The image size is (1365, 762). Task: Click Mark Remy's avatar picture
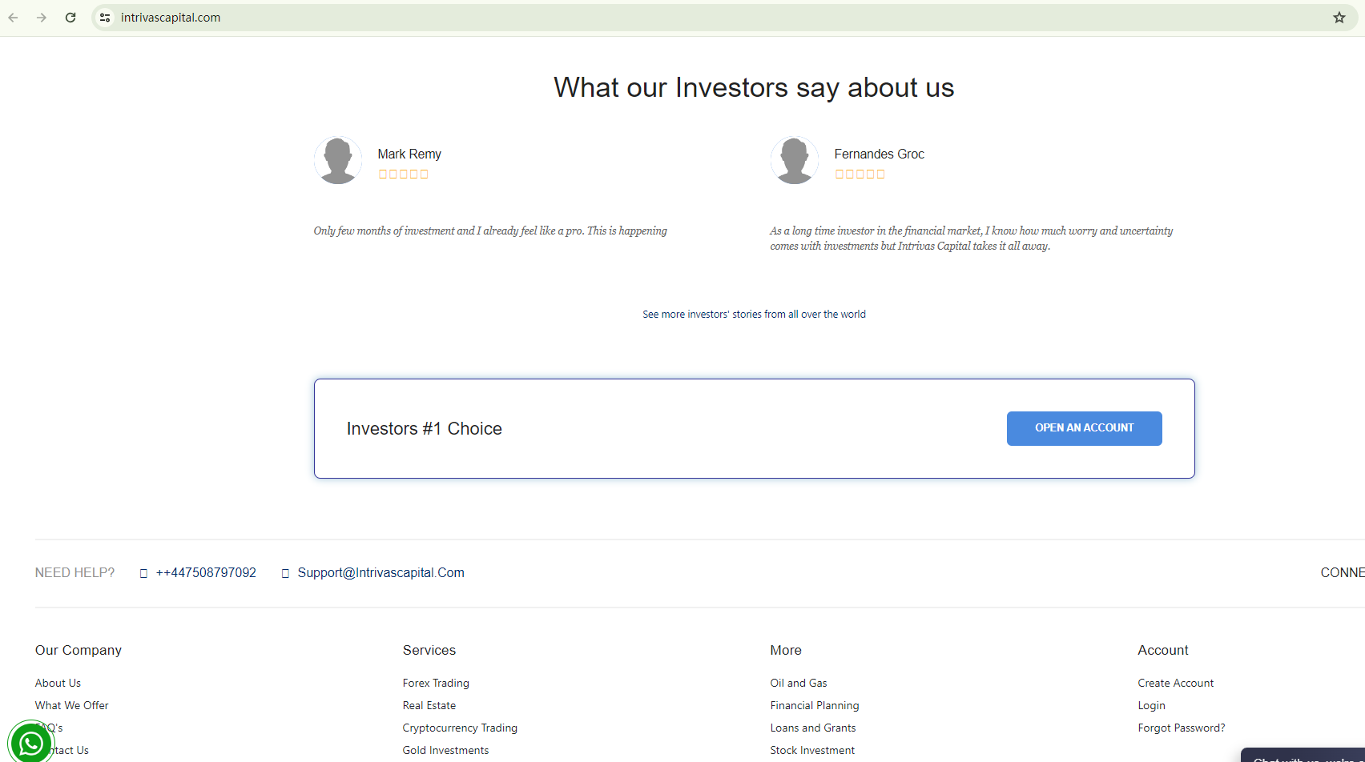click(x=338, y=160)
